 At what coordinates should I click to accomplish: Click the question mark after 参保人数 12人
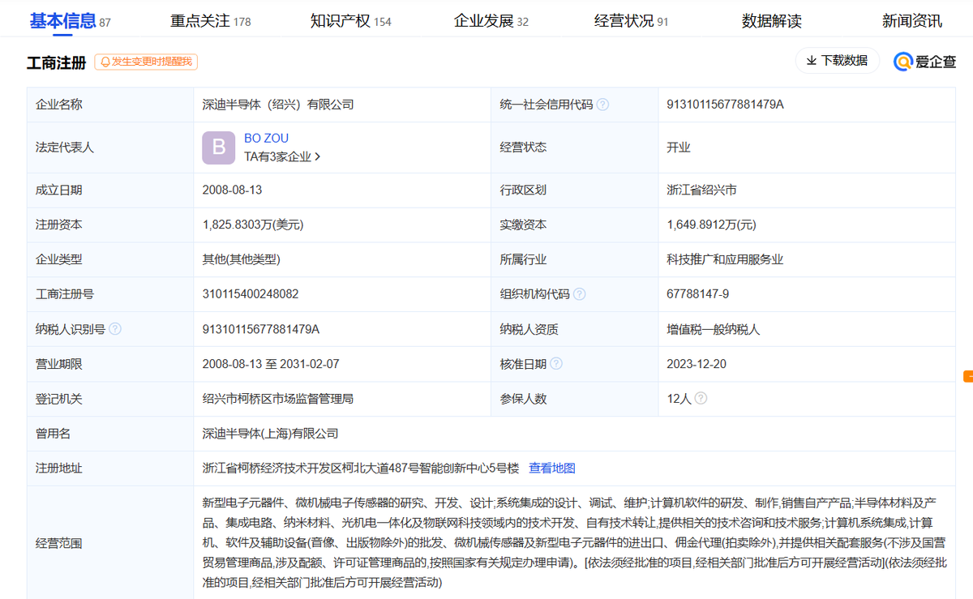click(702, 398)
